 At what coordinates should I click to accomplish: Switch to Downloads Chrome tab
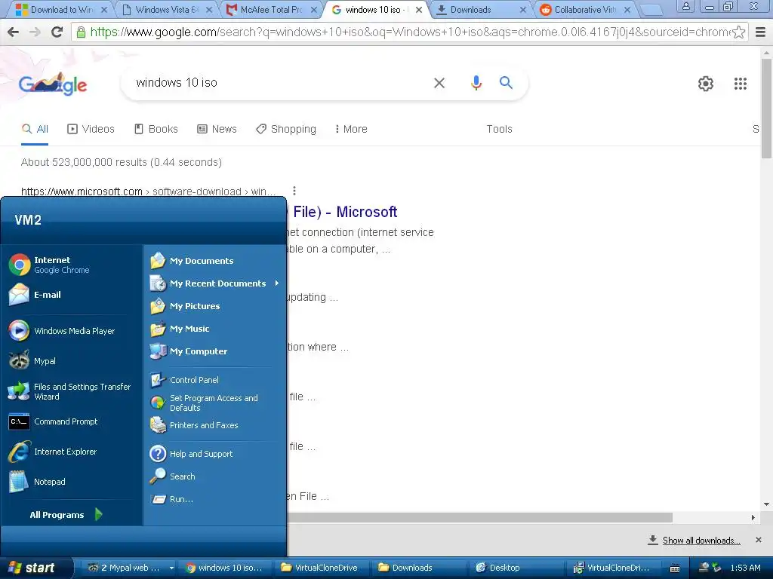coord(476,10)
